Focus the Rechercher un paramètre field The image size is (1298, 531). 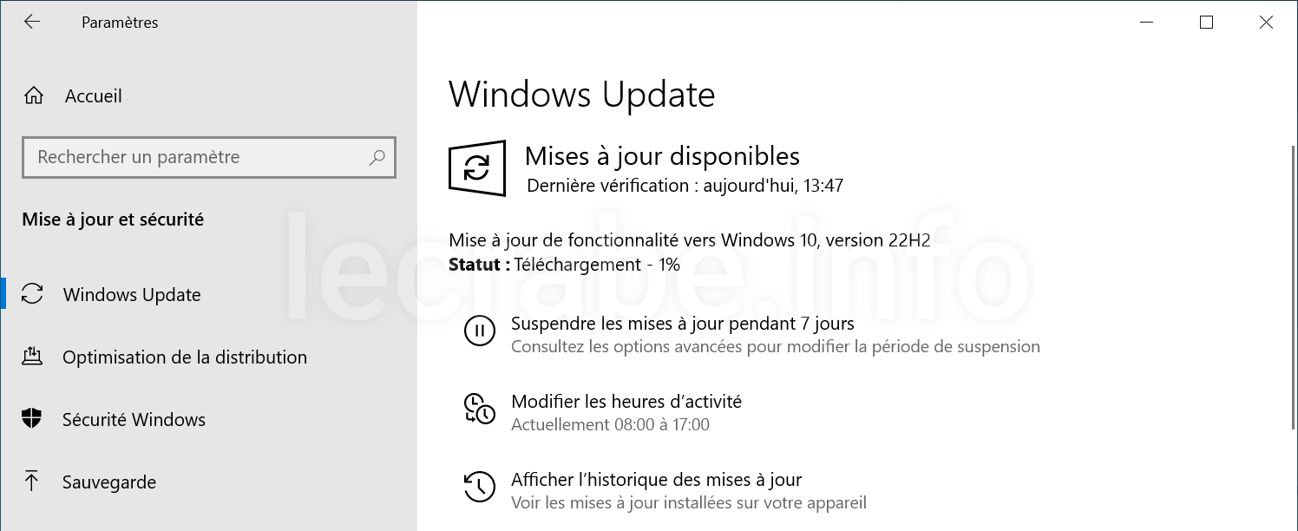click(209, 157)
